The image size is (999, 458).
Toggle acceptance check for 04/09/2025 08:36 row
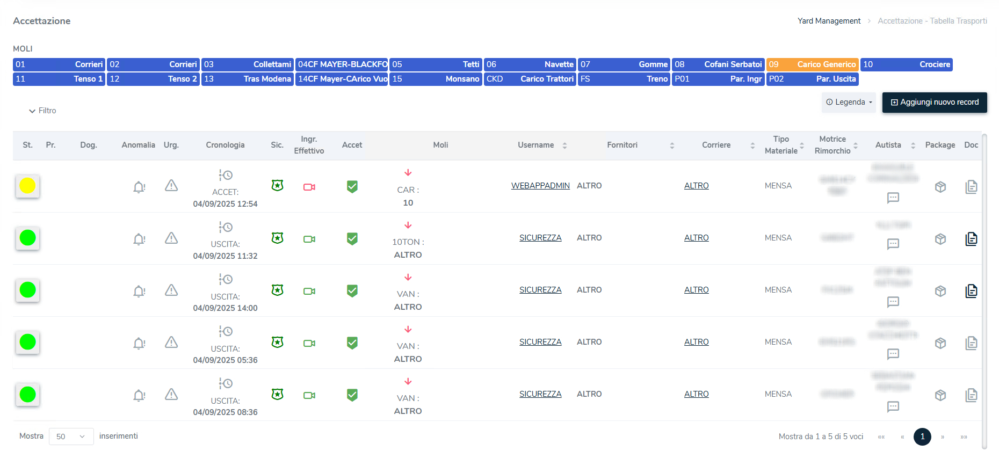tap(352, 395)
